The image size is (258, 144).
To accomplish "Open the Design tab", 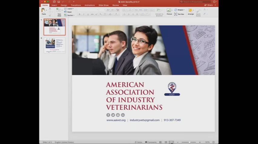I will click(64, 5).
